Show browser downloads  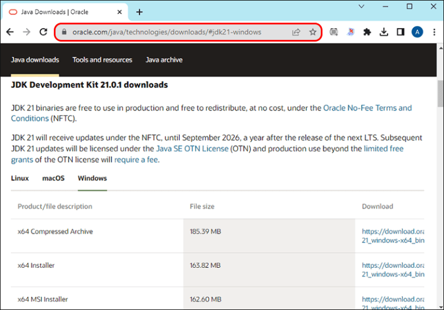click(x=384, y=32)
